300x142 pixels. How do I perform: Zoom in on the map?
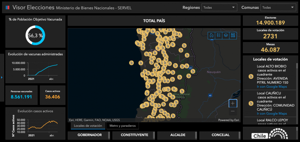(233, 103)
